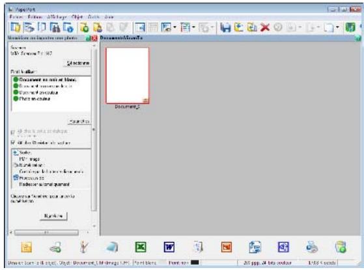Click the second icon in Send To bar
Image resolution: width=364 pixels, height=270 pixels.
point(55,247)
